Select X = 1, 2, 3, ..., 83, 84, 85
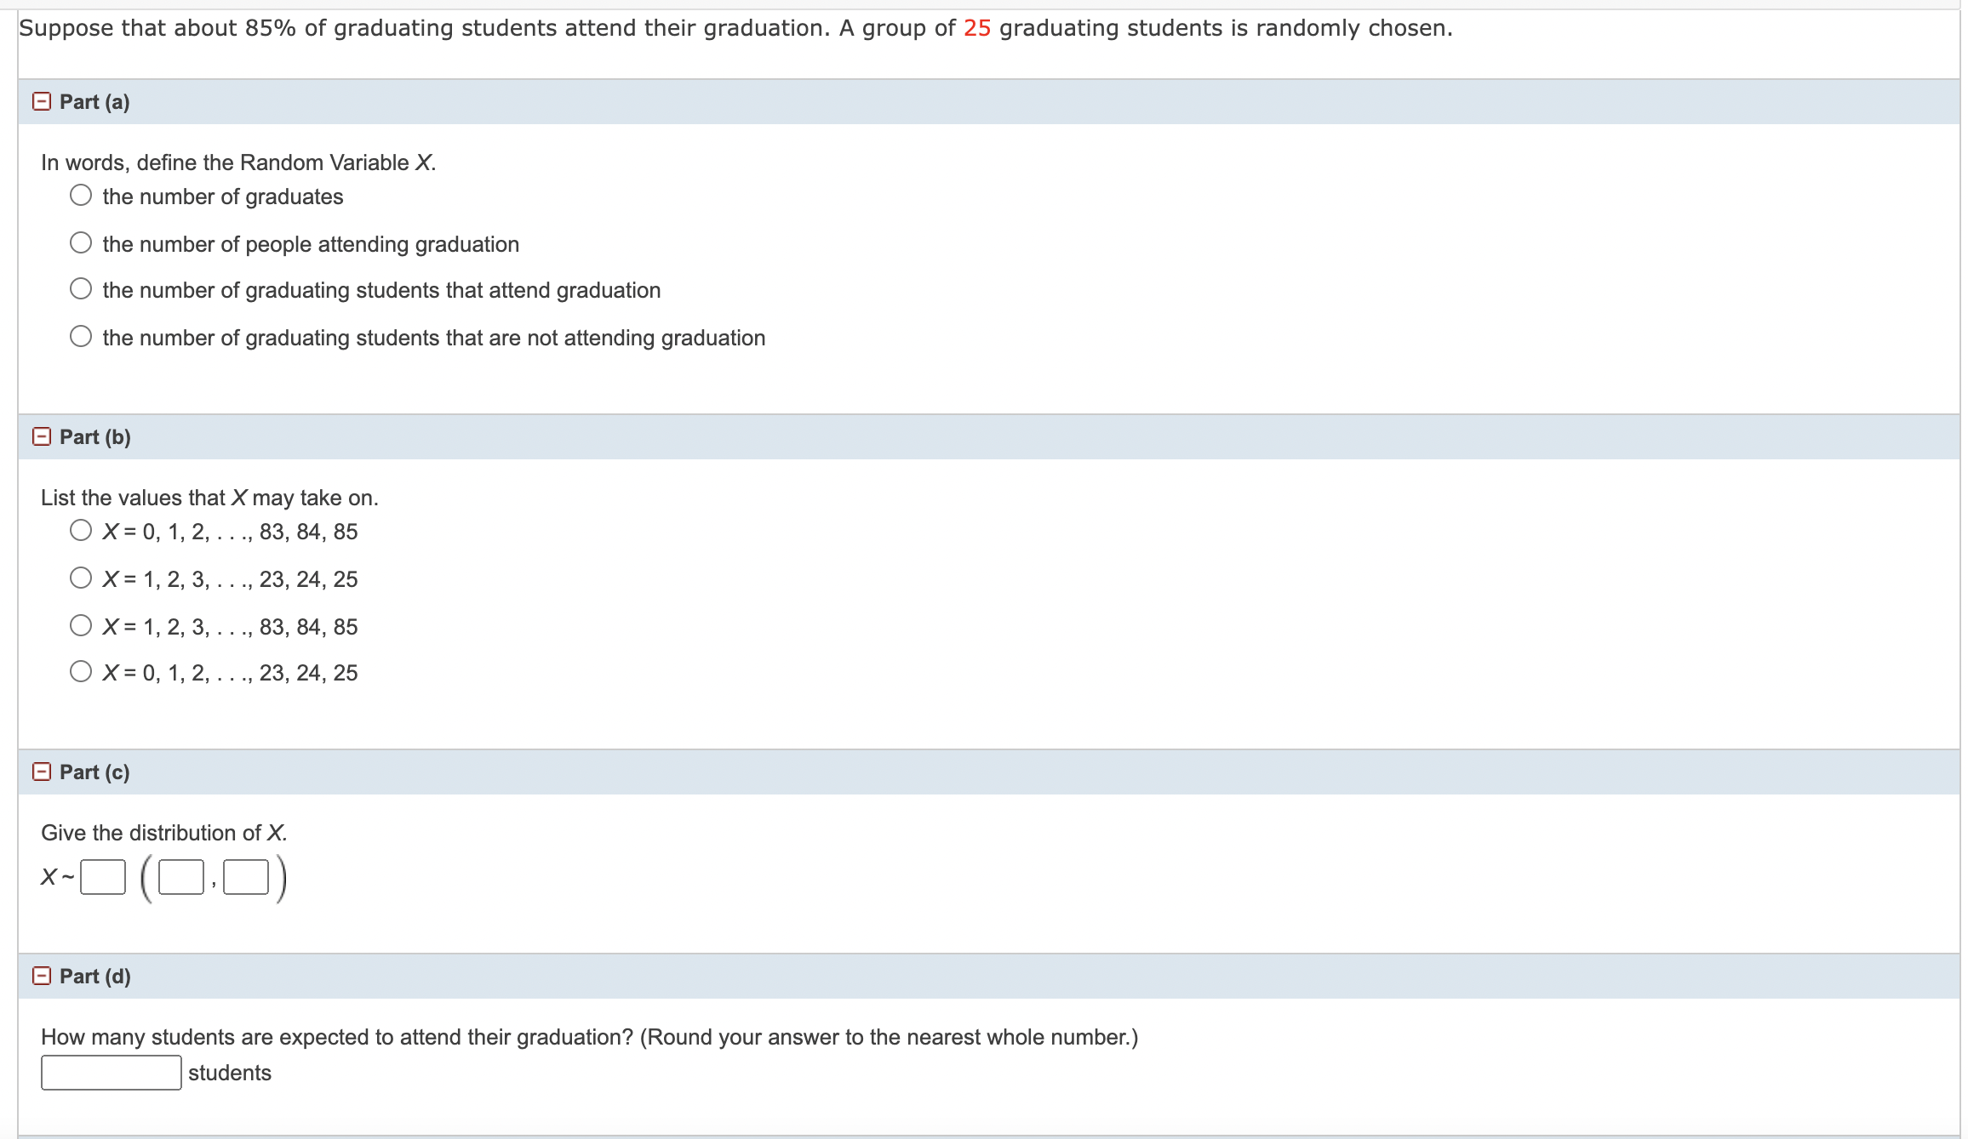This screenshot has height=1139, width=1968. coord(80,625)
